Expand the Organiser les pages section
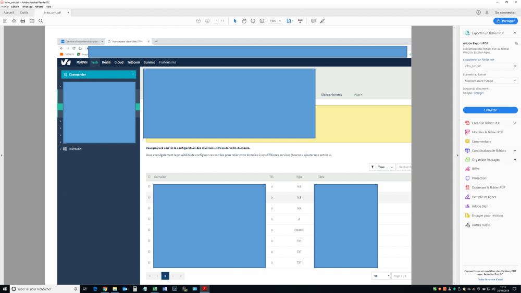521x293 pixels. [515, 159]
